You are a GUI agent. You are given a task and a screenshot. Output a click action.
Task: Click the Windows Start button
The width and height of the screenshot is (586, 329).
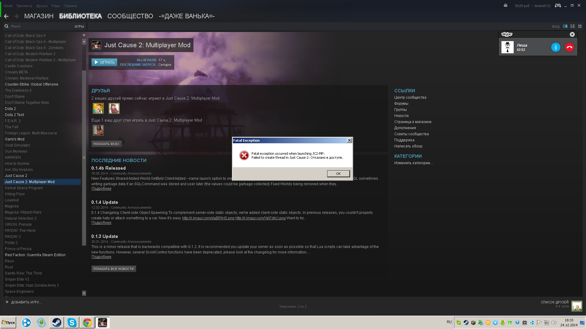[8, 323]
